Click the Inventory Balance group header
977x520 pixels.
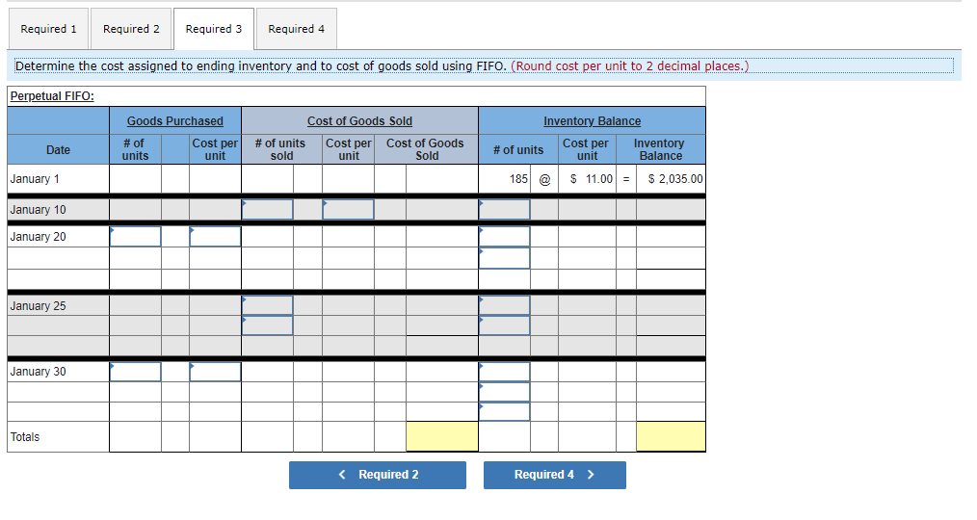[592, 120]
